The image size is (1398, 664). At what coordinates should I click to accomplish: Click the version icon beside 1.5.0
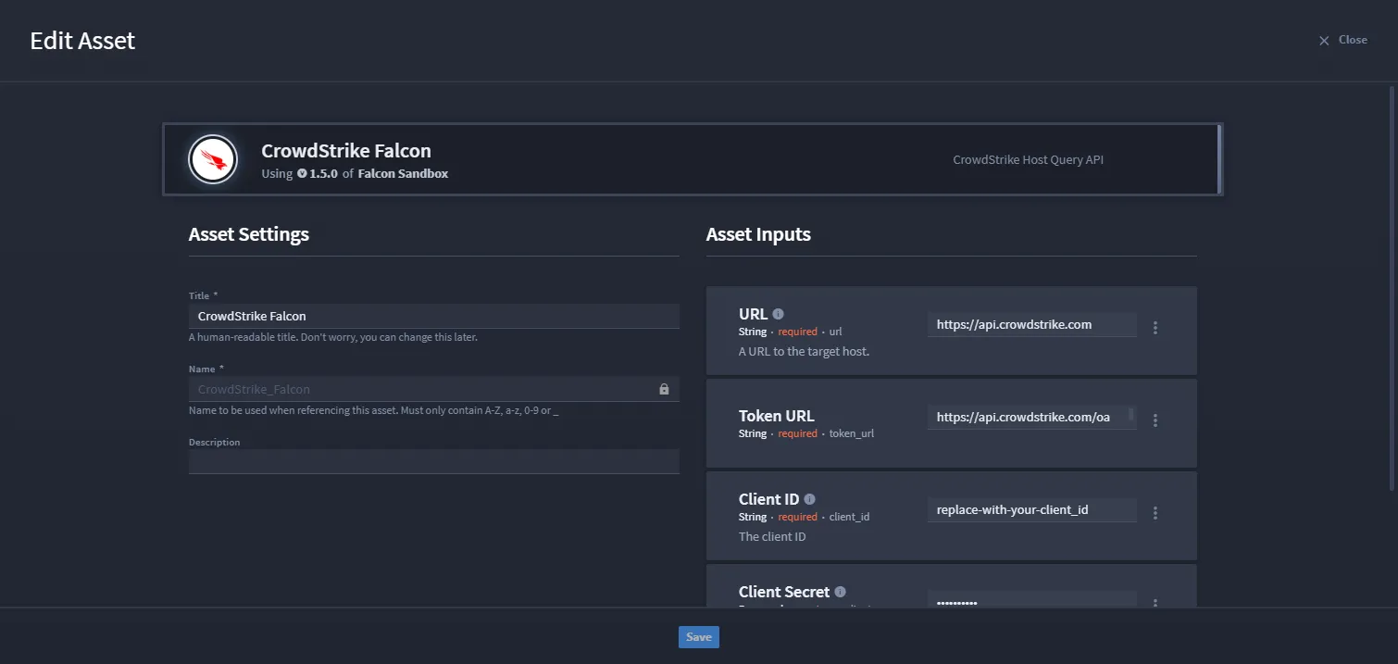coord(302,174)
